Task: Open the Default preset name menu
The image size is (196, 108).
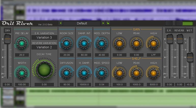Action: click(x=82, y=23)
